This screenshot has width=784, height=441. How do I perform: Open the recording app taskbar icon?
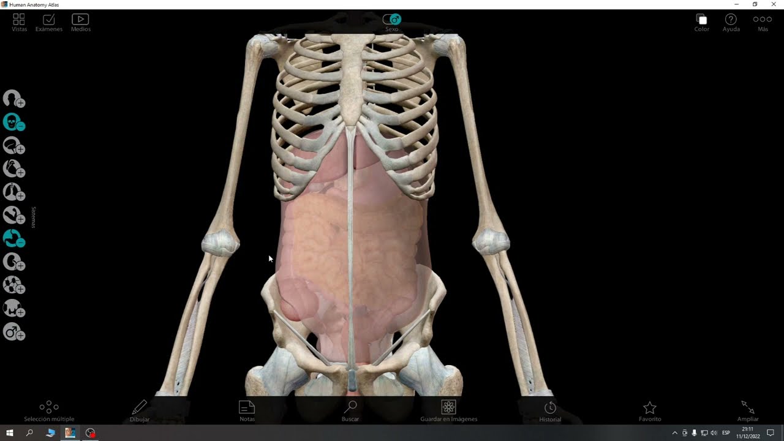tap(91, 433)
